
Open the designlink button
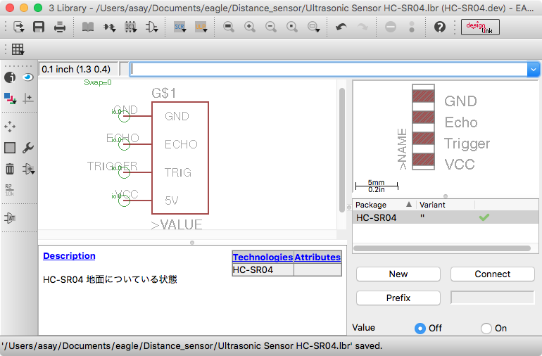click(480, 27)
